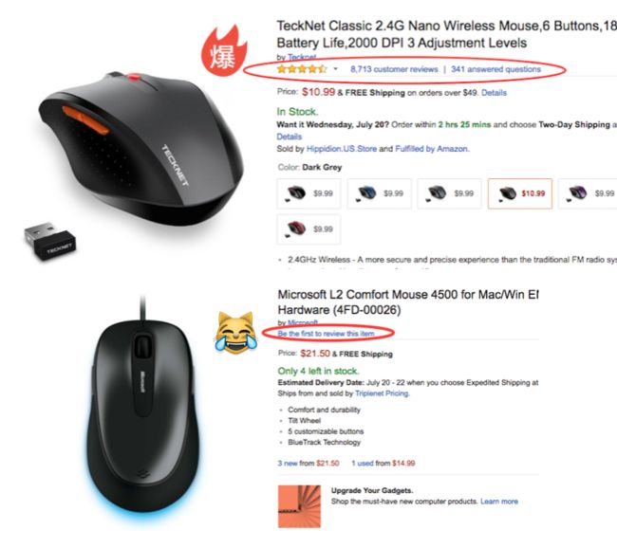Select the Dark Grey $10.99 color option
Screen dimensions: 617x548
[x=520, y=193]
